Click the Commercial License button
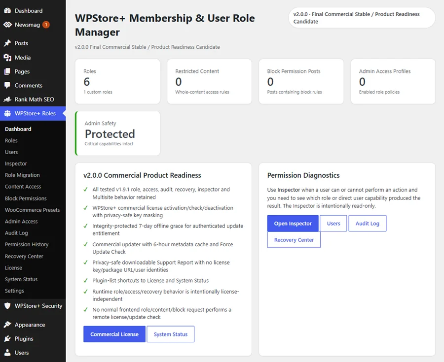This screenshot has height=362, width=444. click(x=114, y=334)
